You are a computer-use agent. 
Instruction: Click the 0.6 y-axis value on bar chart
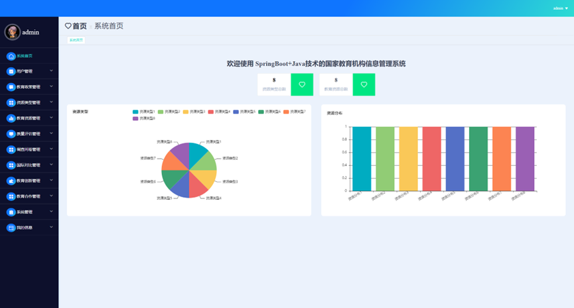click(344, 153)
